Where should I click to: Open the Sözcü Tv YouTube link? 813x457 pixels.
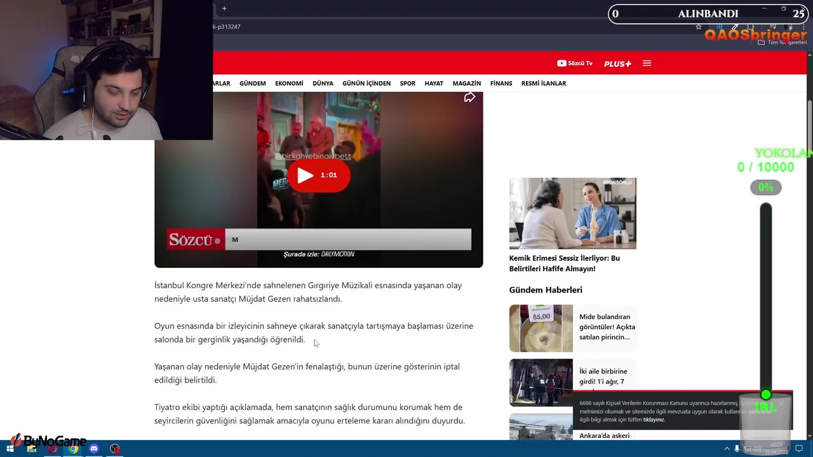click(575, 63)
